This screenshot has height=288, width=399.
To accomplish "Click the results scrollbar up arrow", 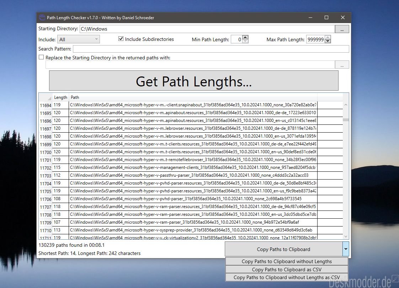I will [346, 105].
